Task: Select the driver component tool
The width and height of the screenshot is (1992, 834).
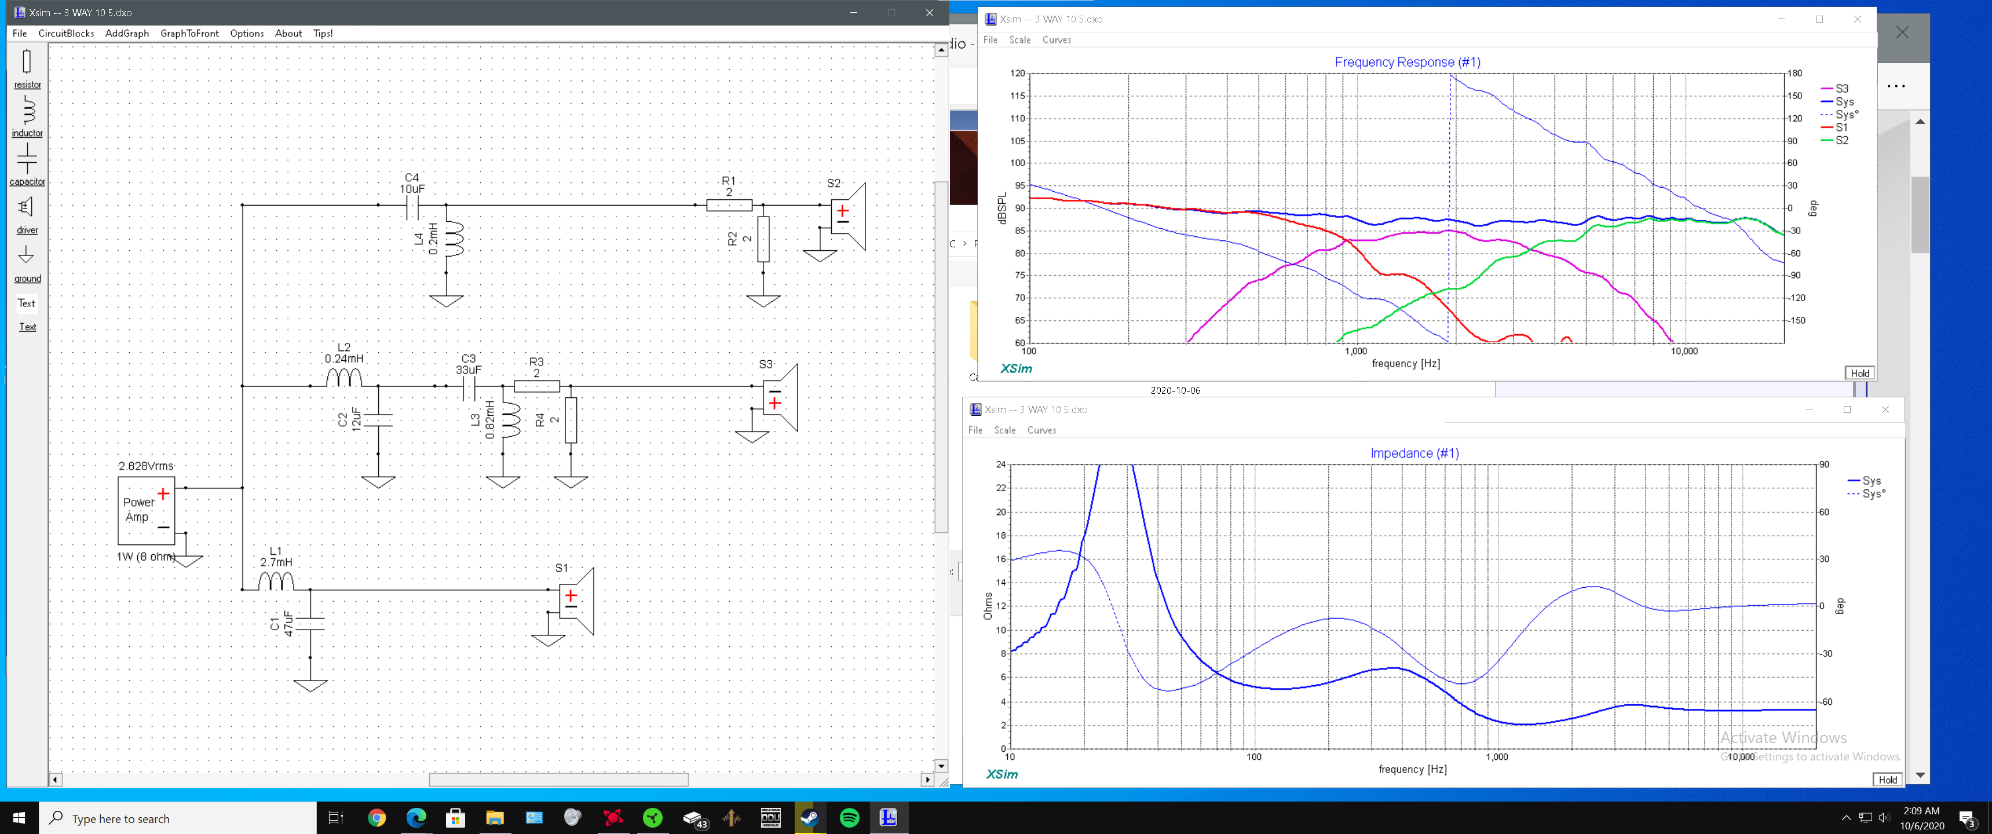Action: 27,214
